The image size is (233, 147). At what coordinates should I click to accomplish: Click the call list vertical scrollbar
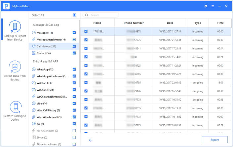tap(231, 66)
